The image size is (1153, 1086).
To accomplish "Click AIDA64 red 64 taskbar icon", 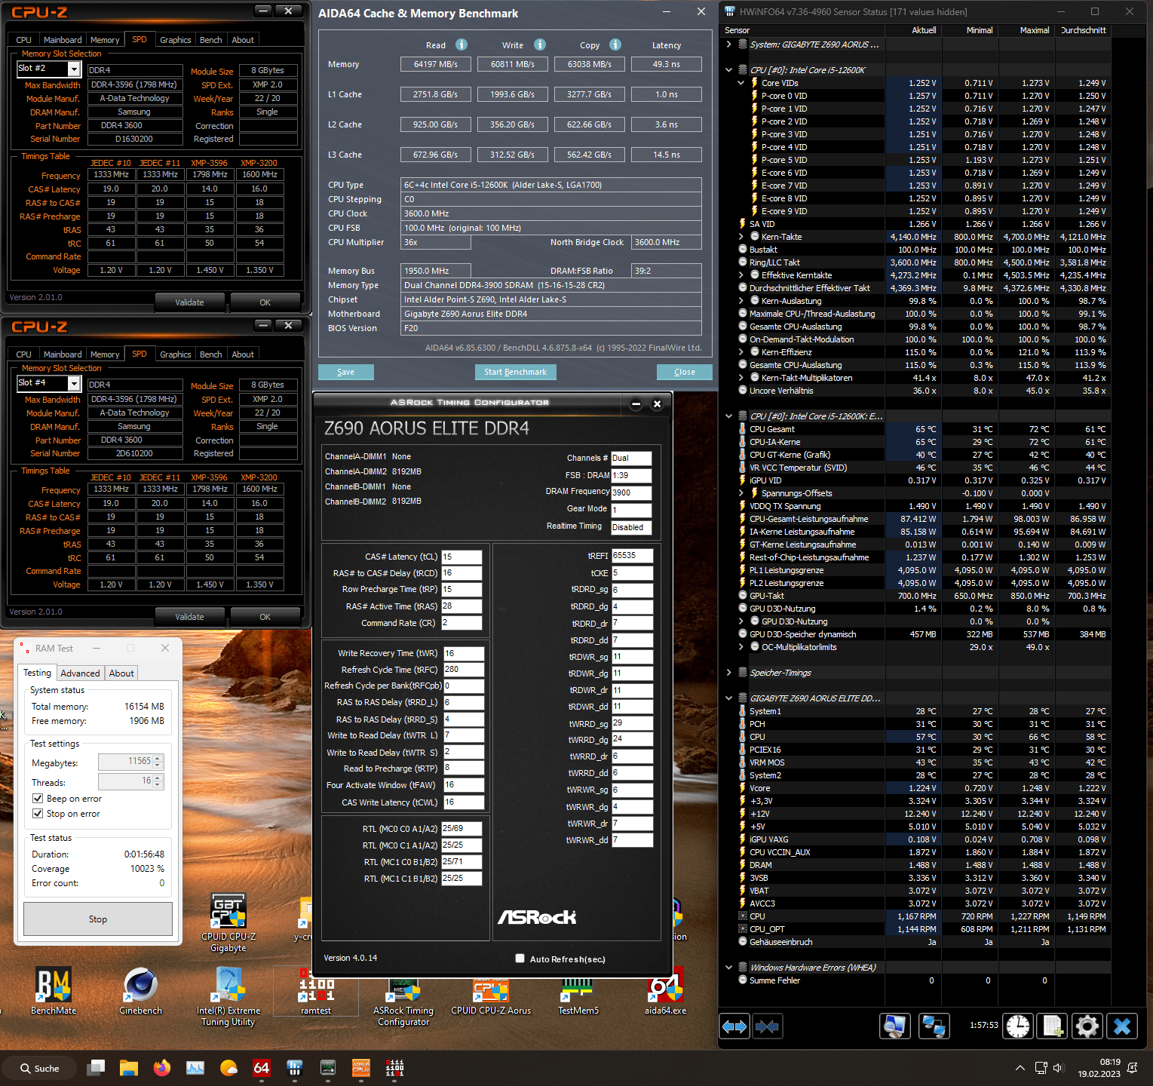I will tap(262, 1068).
